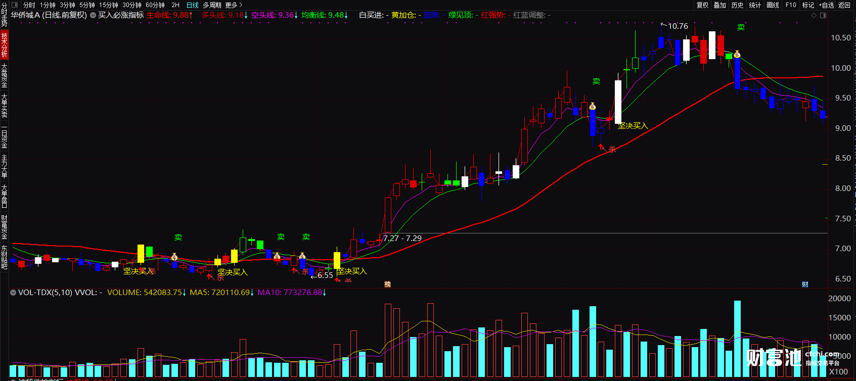The height and width of the screenshot is (381, 856).
Task: Open 主力大单 sidebar tab
Action: click(x=4, y=166)
